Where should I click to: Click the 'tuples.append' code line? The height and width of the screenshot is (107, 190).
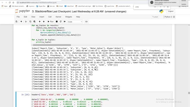click(x=61, y=35)
